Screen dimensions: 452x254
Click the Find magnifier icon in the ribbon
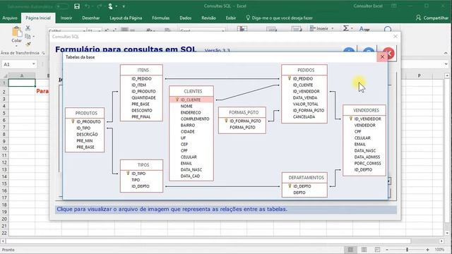(388, 29)
